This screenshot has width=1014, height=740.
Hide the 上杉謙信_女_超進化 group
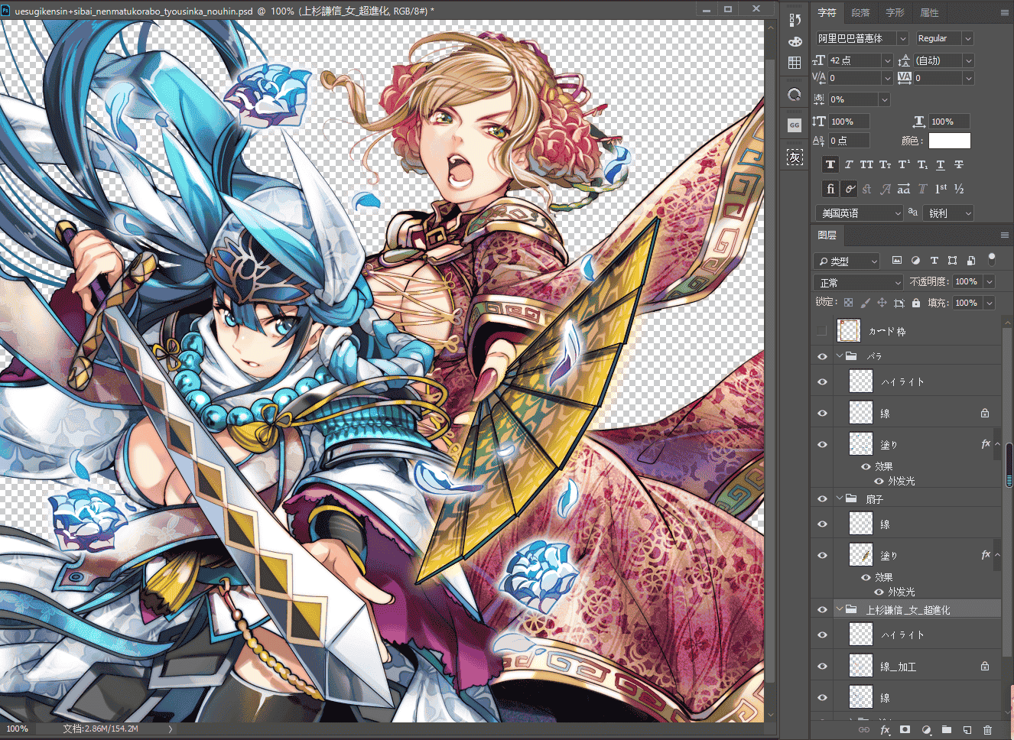coord(822,609)
